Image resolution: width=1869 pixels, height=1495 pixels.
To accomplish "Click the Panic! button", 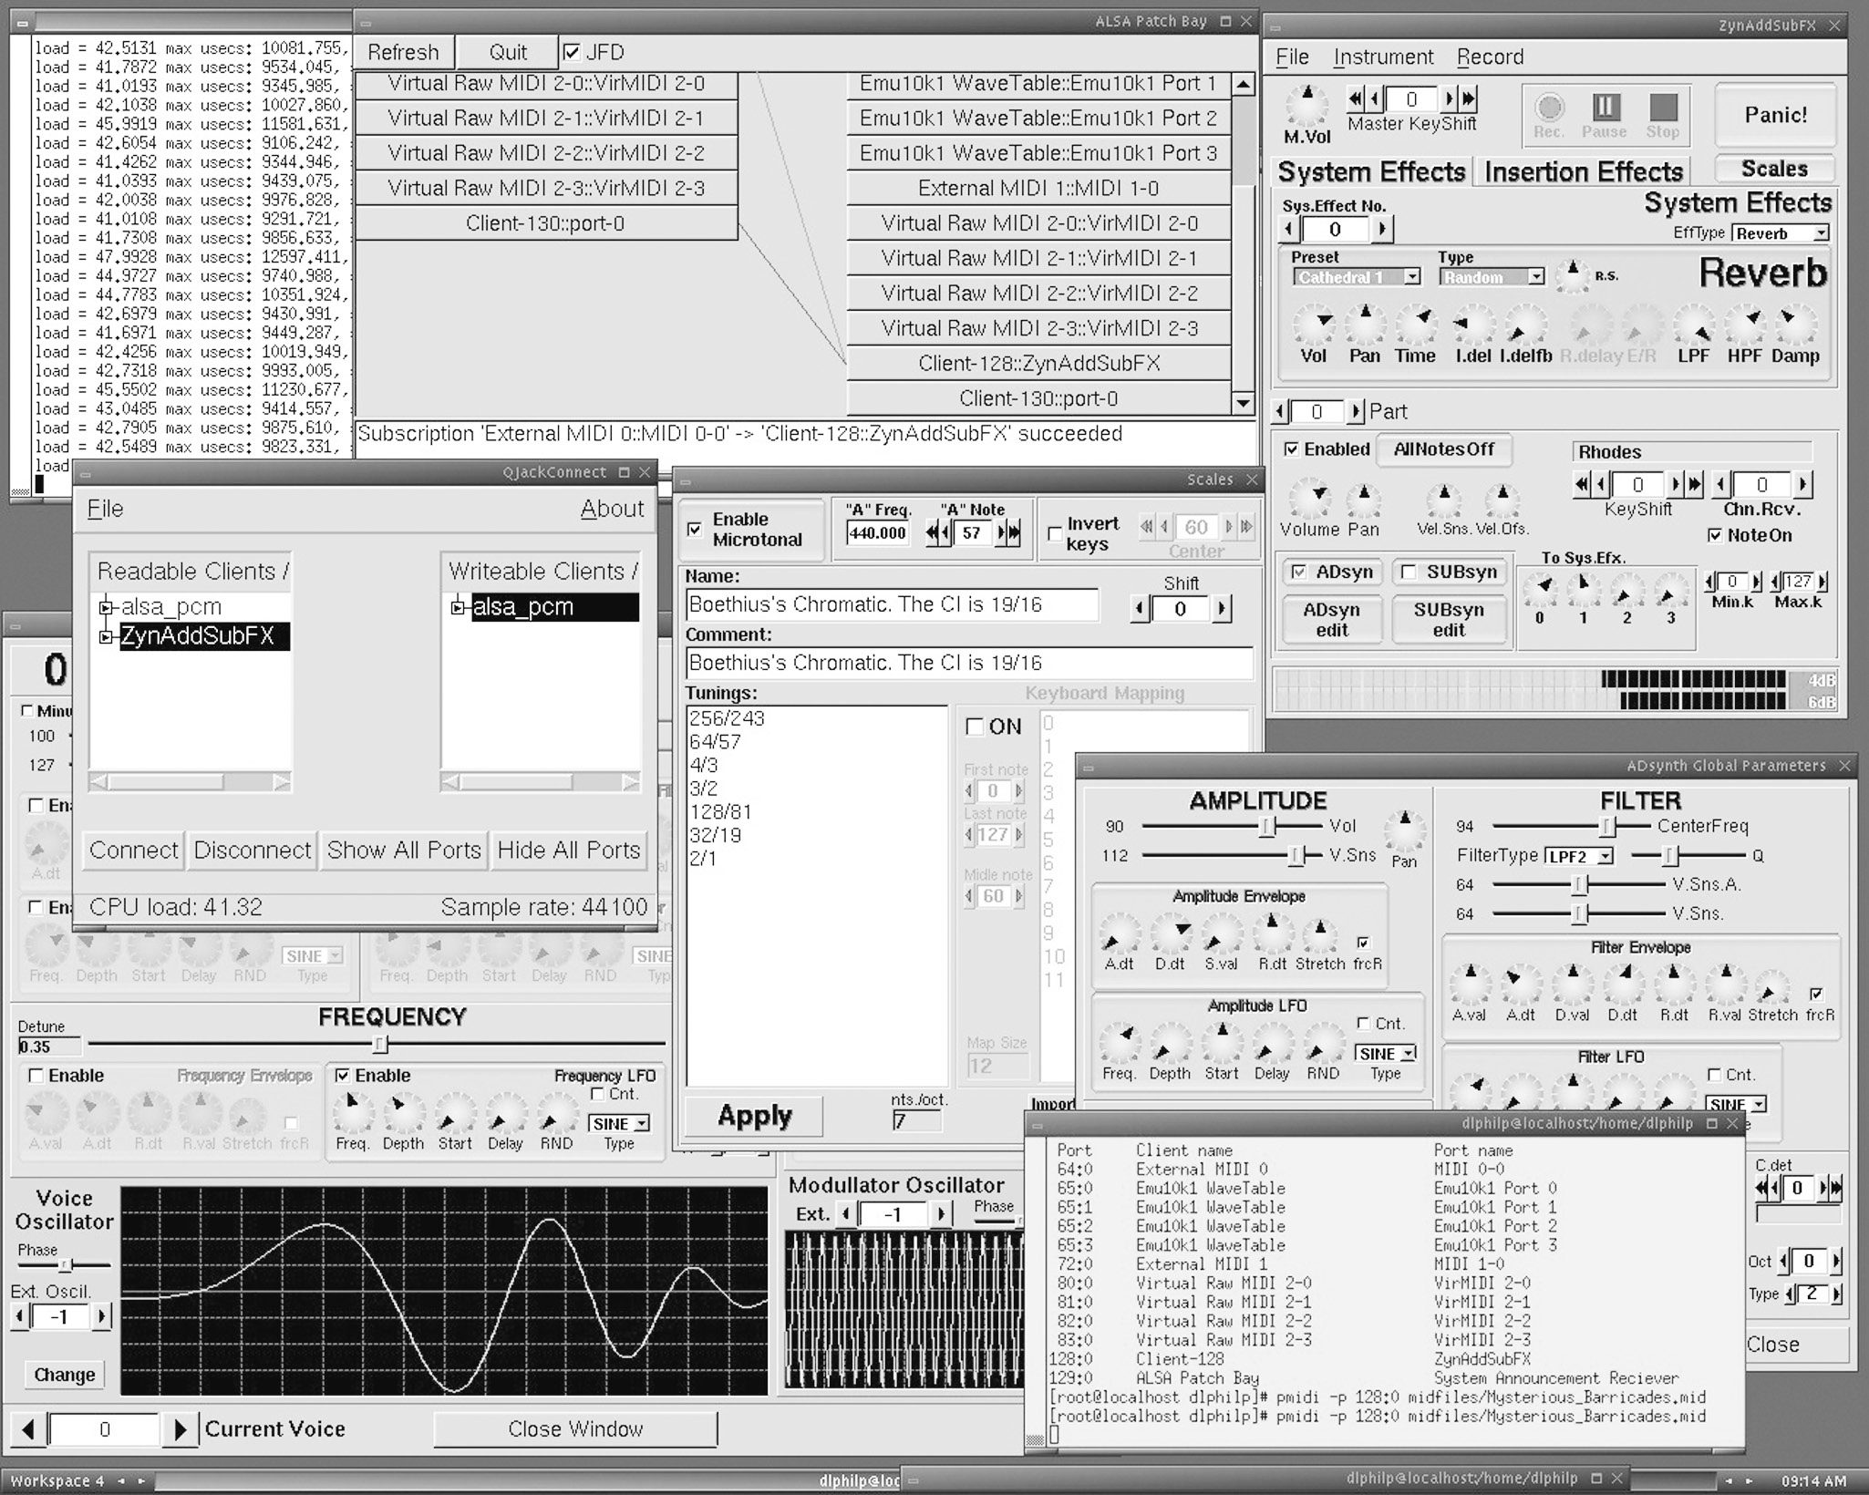I will 1776,115.
